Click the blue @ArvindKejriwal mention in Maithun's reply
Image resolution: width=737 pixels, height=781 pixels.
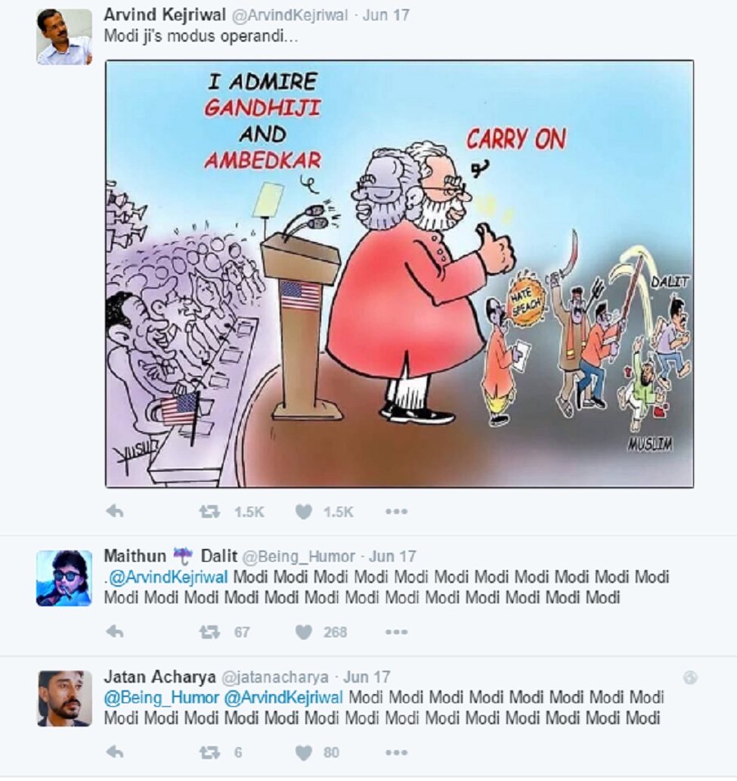tap(168, 577)
